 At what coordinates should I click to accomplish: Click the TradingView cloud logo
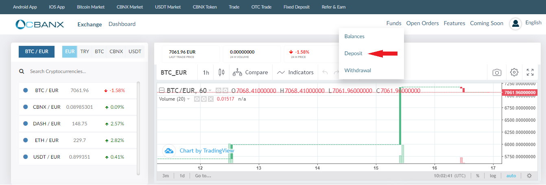coord(169,151)
